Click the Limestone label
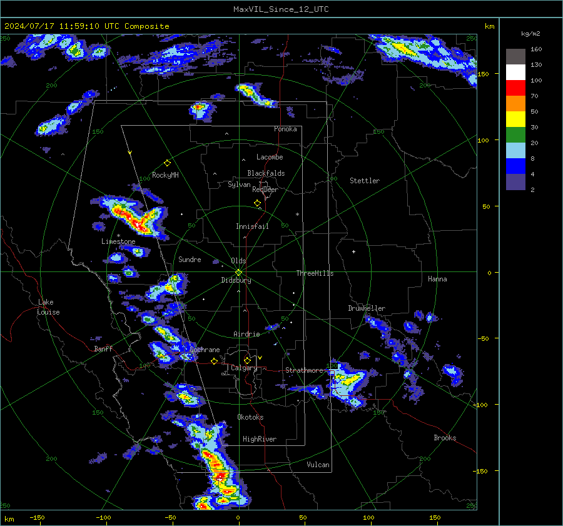 118,241
